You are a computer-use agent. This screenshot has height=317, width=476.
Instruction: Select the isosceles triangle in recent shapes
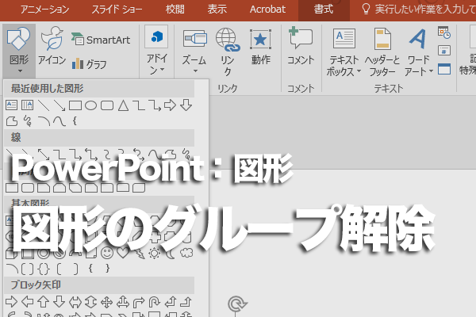(123, 105)
